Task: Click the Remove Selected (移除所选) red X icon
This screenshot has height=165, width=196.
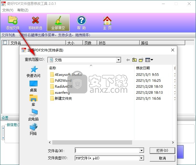Action: pyautogui.click(x=36, y=20)
